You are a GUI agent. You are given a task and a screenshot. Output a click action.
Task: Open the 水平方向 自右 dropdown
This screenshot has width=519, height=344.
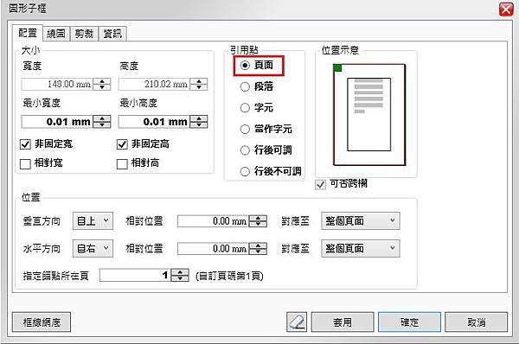click(93, 248)
